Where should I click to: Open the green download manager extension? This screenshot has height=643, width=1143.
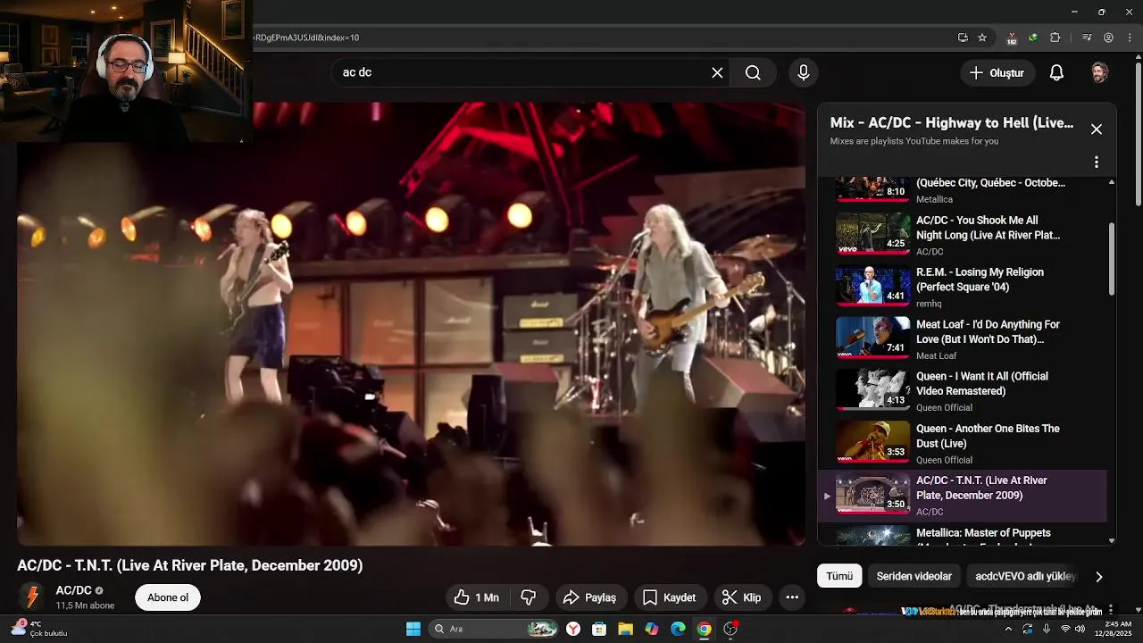[x=1033, y=38]
